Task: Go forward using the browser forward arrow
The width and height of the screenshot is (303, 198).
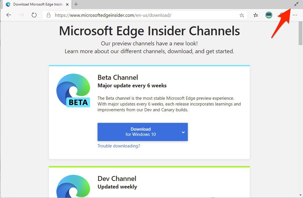Action: click(21, 15)
